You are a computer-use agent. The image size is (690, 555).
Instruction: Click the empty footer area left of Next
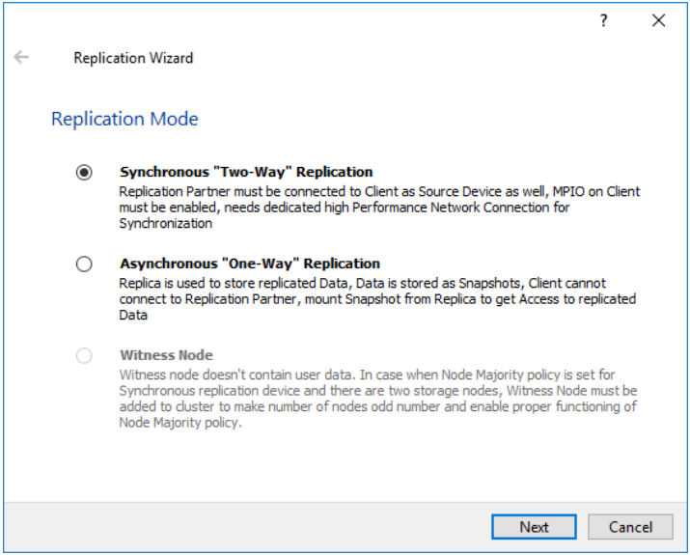[x=241, y=527]
